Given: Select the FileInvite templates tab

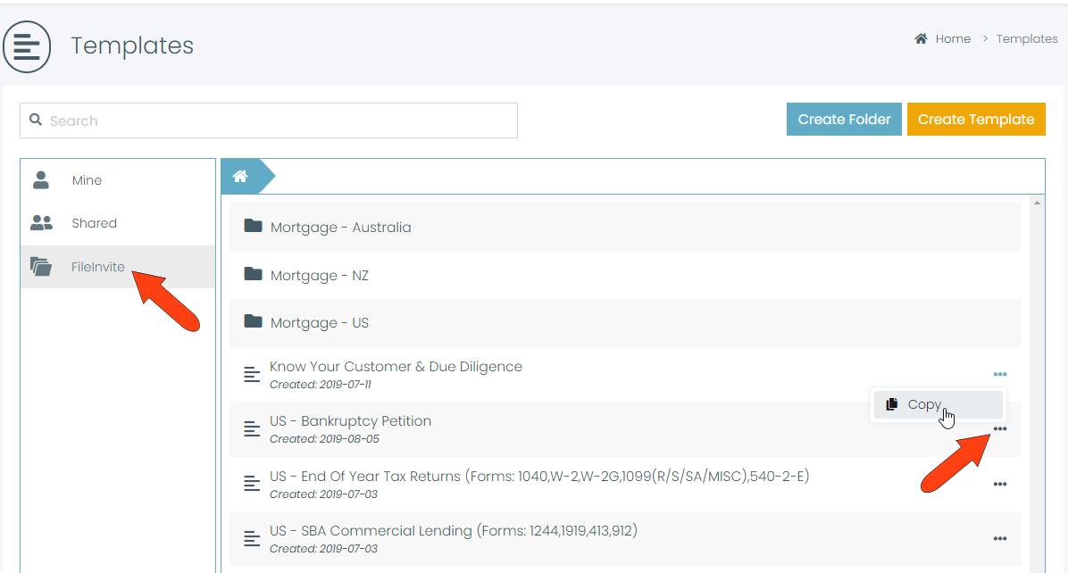Looking at the screenshot, I should 98,267.
